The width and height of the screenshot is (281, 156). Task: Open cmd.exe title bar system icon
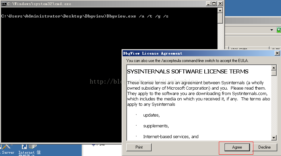pyautogui.click(x=4, y=4)
